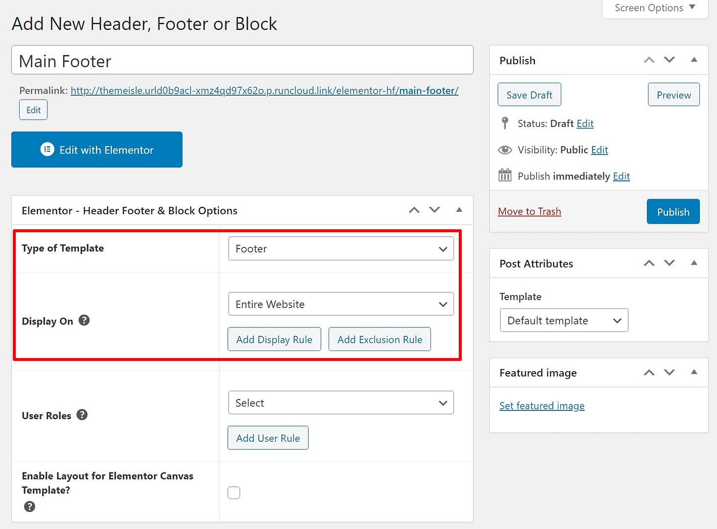Move the Featured image box up

point(649,372)
